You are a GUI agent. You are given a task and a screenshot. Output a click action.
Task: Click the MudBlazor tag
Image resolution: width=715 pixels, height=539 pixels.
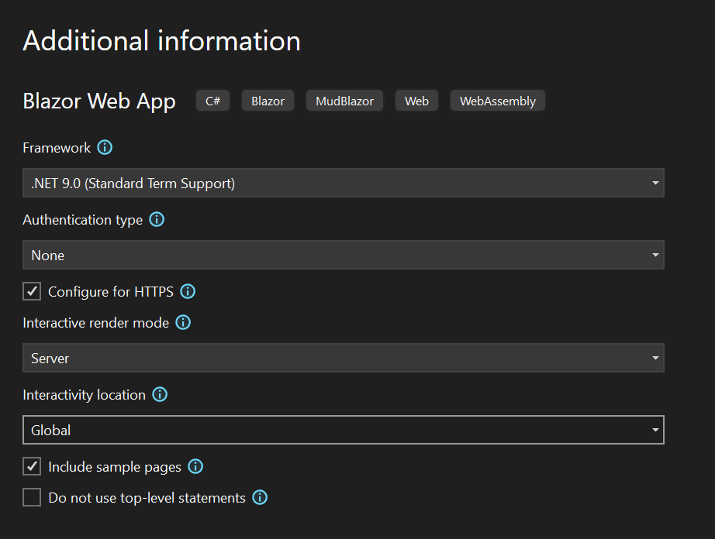click(x=345, y=101)
